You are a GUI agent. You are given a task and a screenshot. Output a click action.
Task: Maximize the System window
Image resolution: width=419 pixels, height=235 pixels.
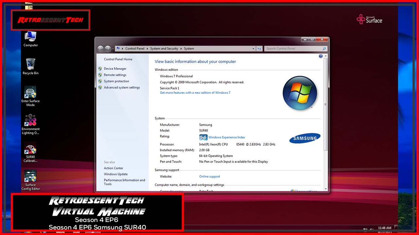coord(312,39)
